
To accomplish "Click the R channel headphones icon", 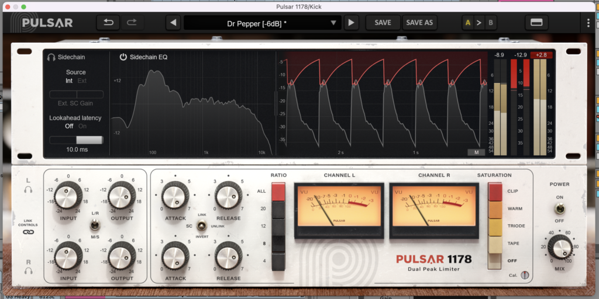I will click(28, 271).
